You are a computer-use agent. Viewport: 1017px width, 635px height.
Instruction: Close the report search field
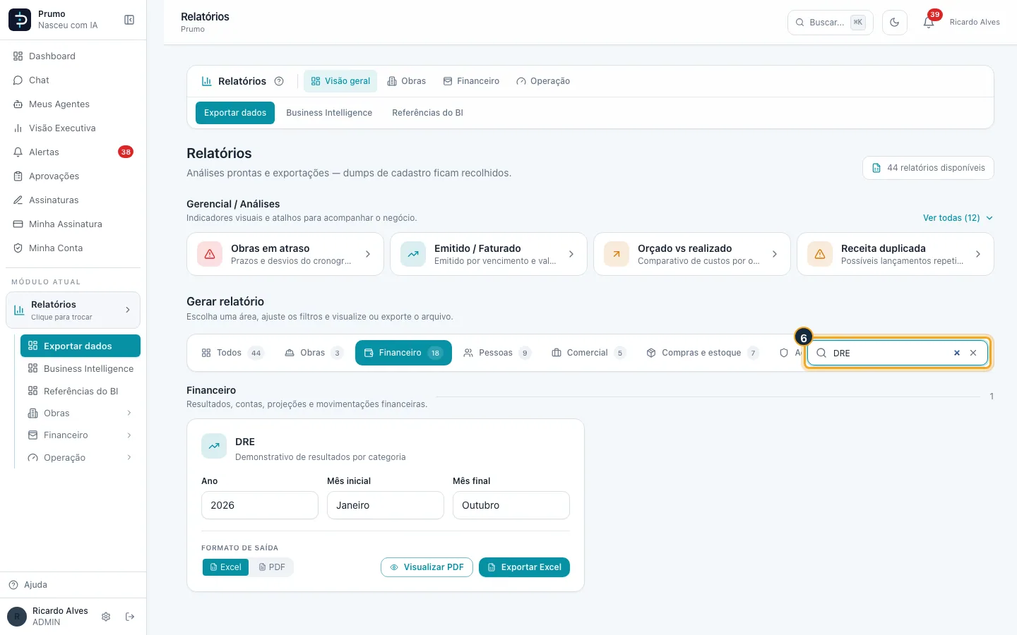[x=973, y=353]
